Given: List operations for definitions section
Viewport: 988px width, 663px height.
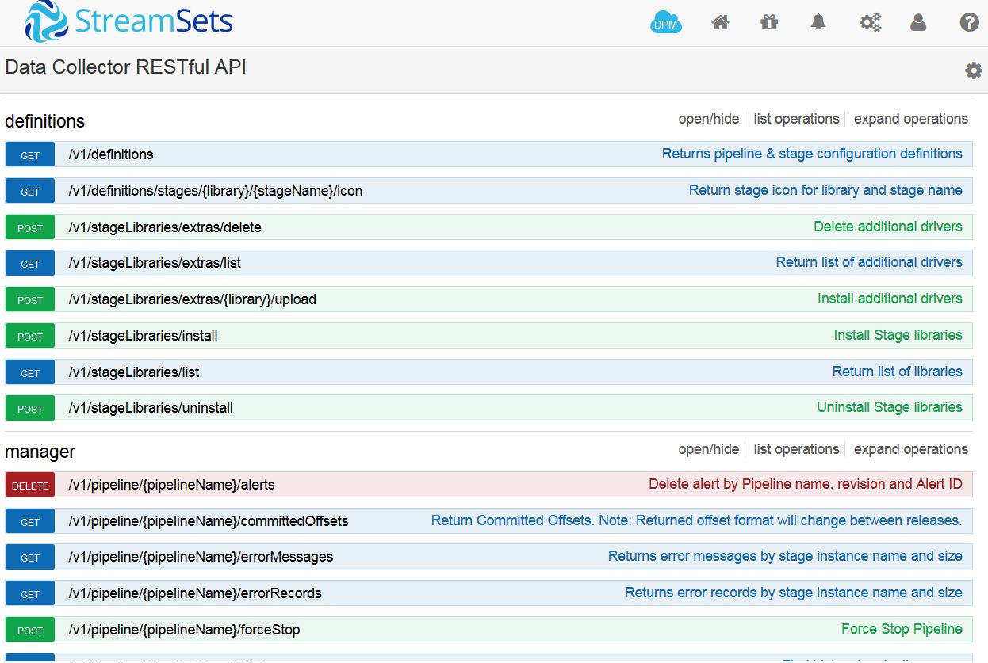Looking at the screenshot, I should click(x=796, y=119).
